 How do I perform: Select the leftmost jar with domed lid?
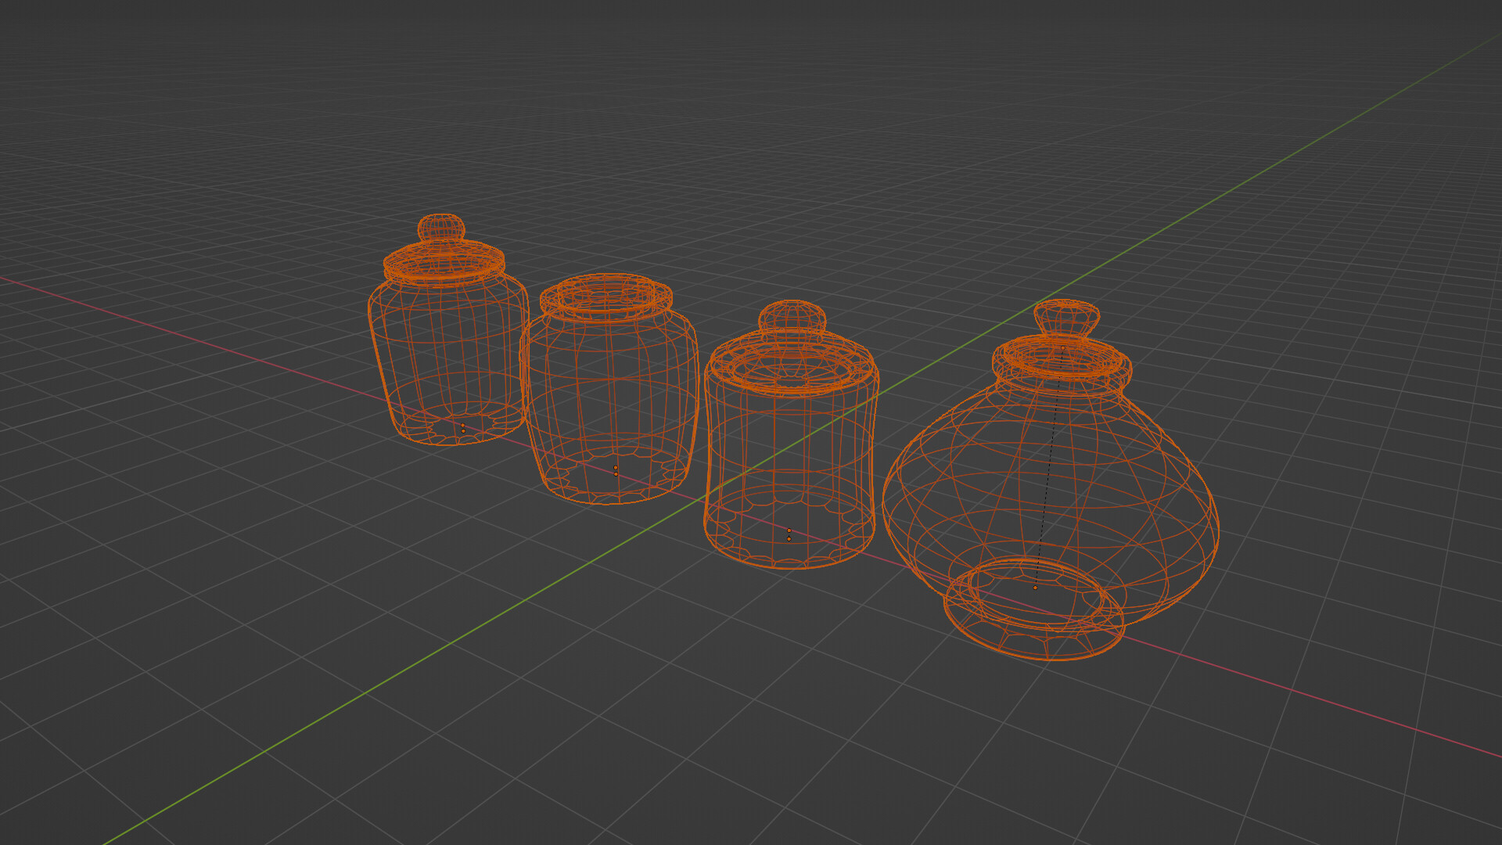(446, 352)
